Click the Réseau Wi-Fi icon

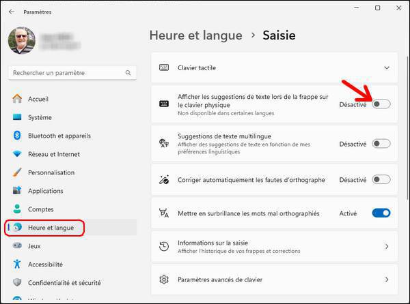click(17, 154)
